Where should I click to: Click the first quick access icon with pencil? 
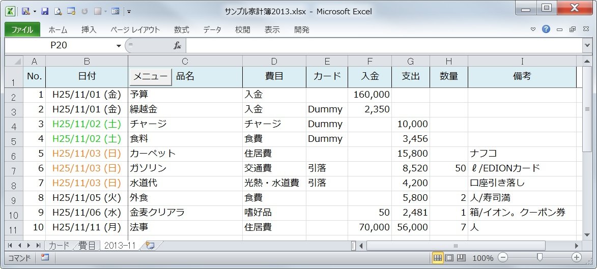[x=26, y=11]
